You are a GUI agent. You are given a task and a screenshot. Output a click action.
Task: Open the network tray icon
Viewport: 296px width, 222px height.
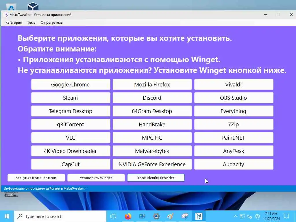[x=243, y=216]
